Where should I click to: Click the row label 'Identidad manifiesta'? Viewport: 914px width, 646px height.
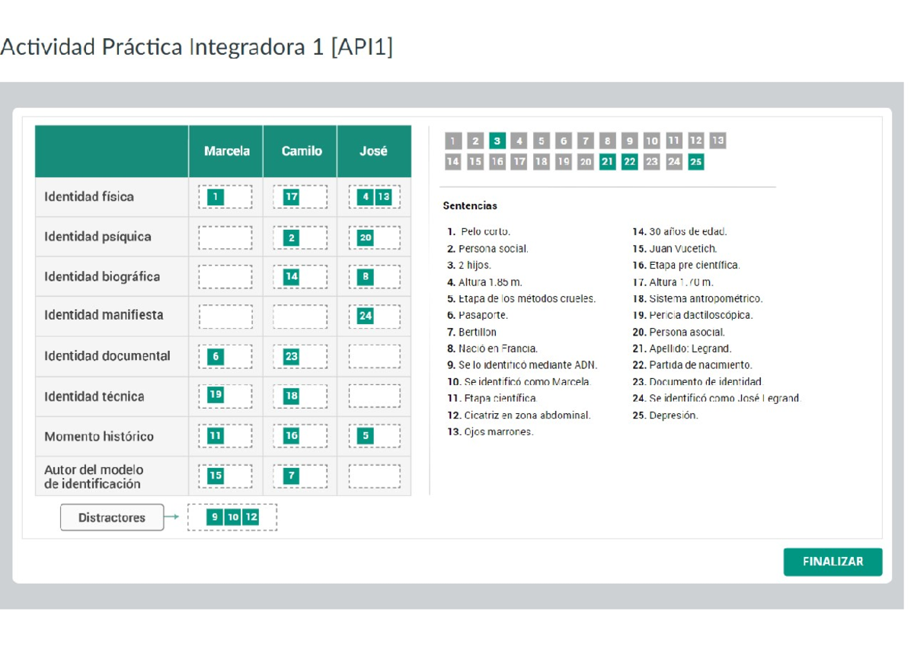[x=104, y=315]
